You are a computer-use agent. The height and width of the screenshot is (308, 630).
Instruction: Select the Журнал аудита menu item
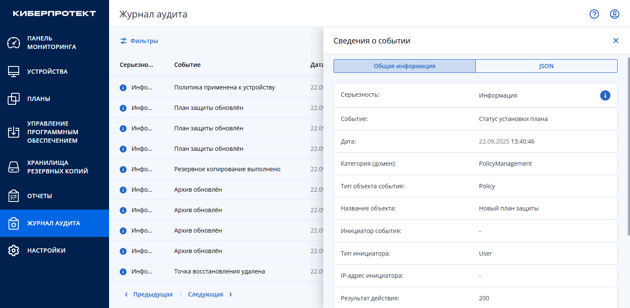pyautogui.click(x=54, y=223)
